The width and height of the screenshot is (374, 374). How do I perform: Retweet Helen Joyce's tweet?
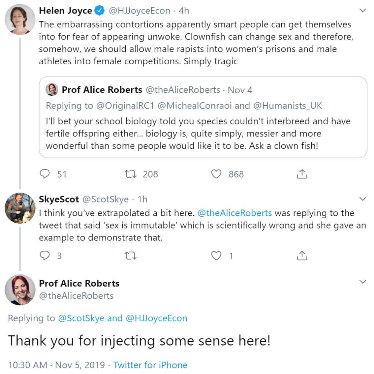tap(131, 174)
